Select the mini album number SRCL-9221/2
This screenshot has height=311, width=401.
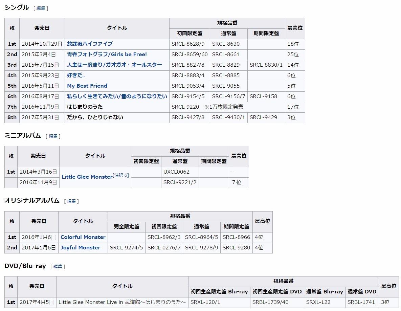click(180, 182)
